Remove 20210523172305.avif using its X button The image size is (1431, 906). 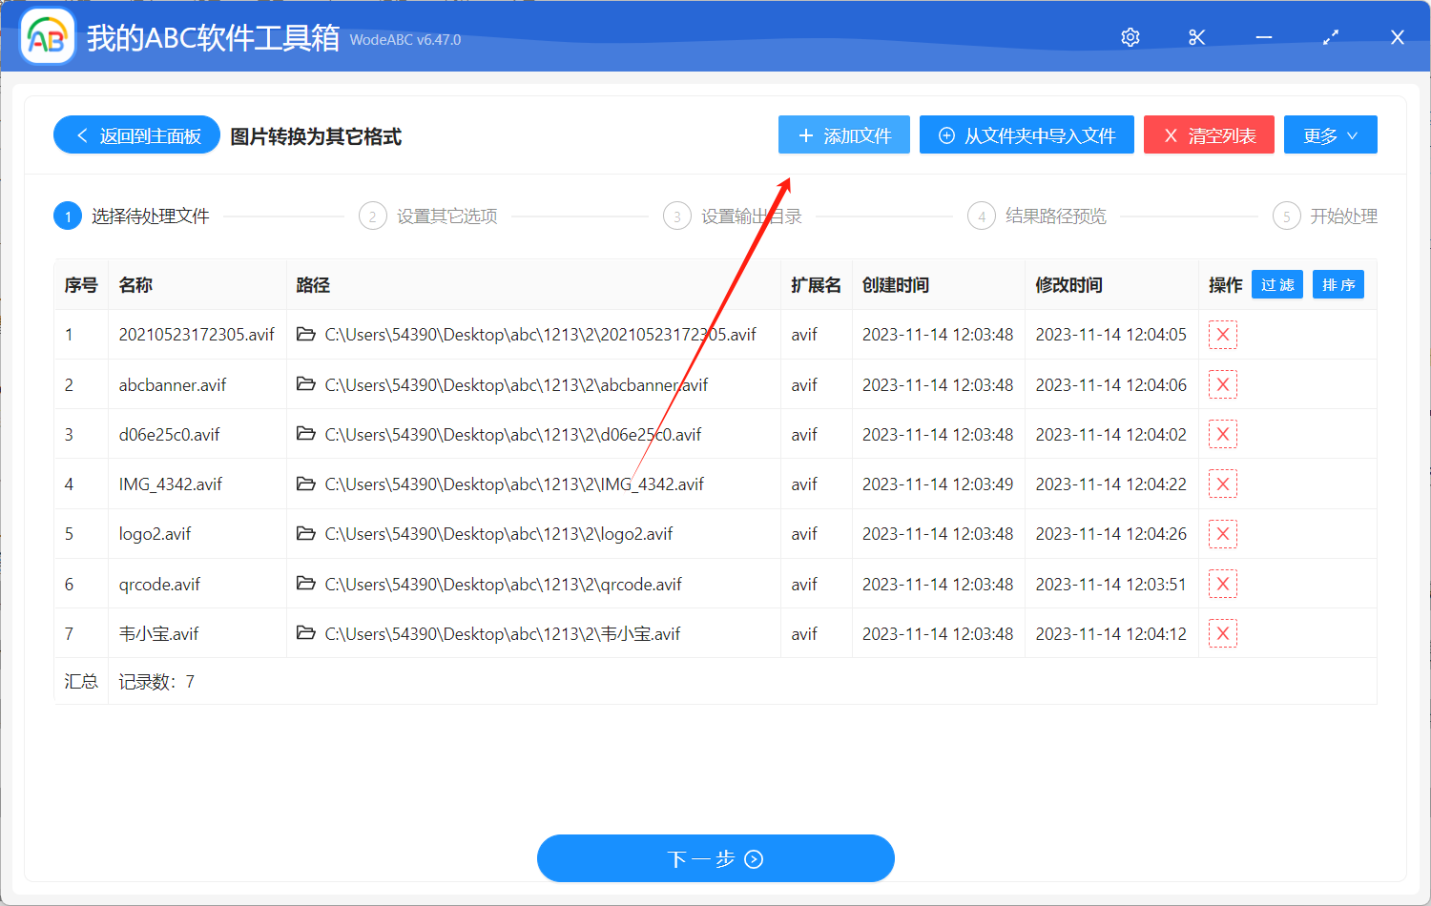1222,334
